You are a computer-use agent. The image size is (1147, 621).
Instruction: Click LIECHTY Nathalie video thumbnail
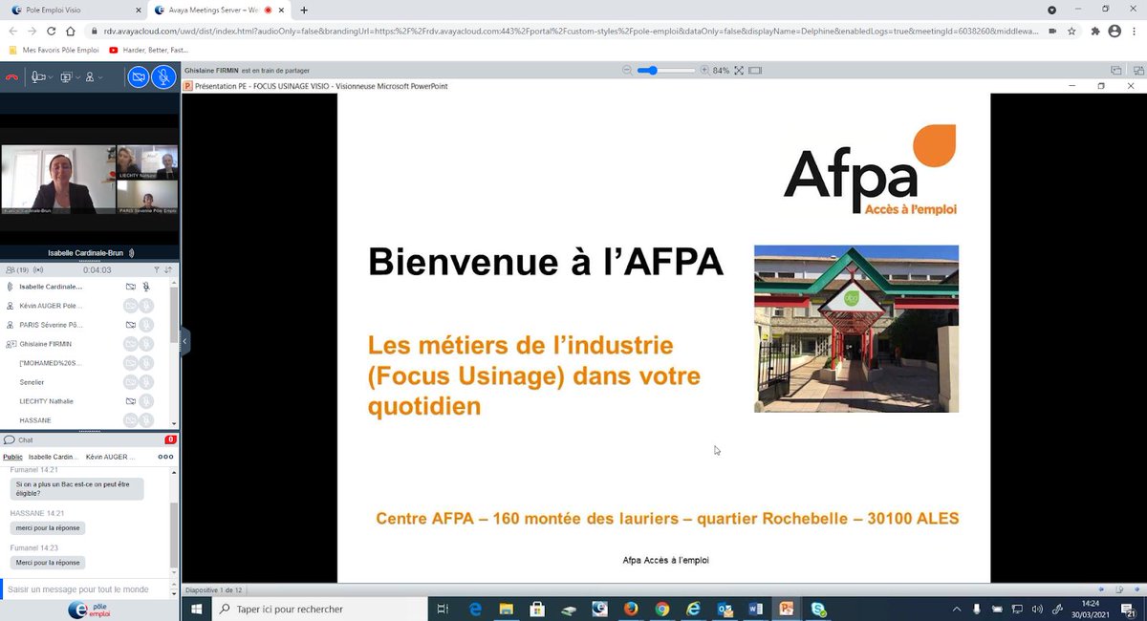point(147,162)
